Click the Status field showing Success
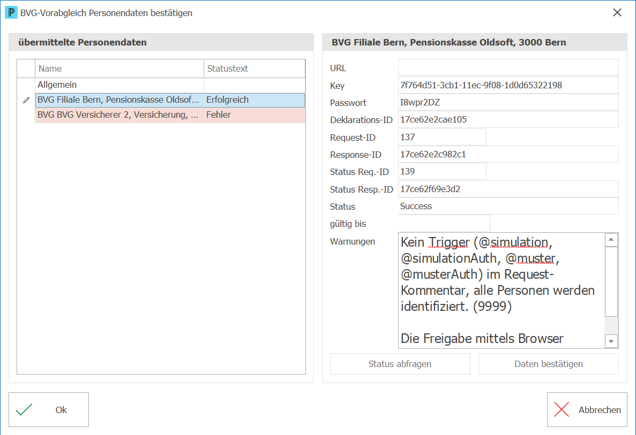Screen dimensions: 636x435 (x=508, y=206)
